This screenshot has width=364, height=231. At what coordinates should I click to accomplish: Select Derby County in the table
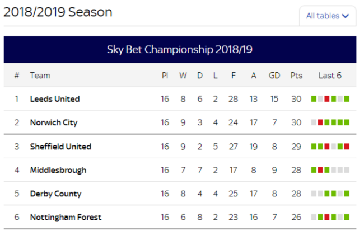[x=55, y=194]
